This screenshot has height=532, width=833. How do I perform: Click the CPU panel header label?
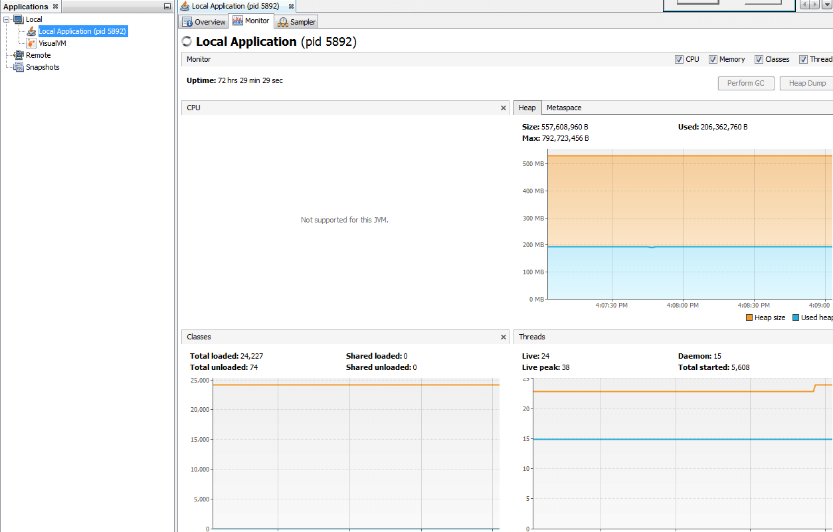pyautogui.click(x=193, y=108)
